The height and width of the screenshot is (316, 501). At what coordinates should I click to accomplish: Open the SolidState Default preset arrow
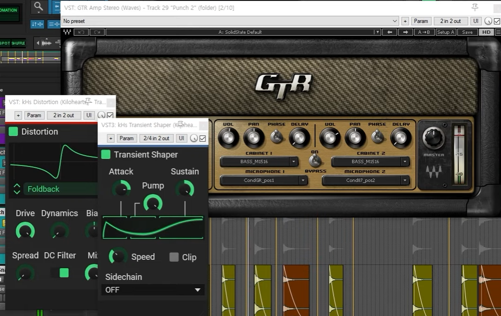pos(378,32)
